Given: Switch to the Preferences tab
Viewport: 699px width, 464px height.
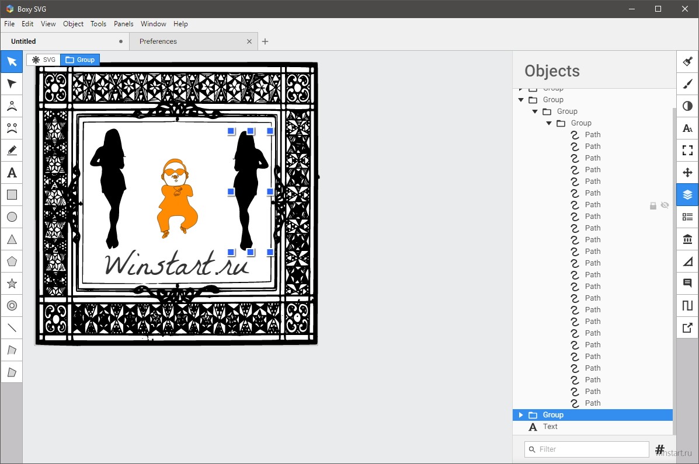Looking at the screenshot, I should (158, 41).
